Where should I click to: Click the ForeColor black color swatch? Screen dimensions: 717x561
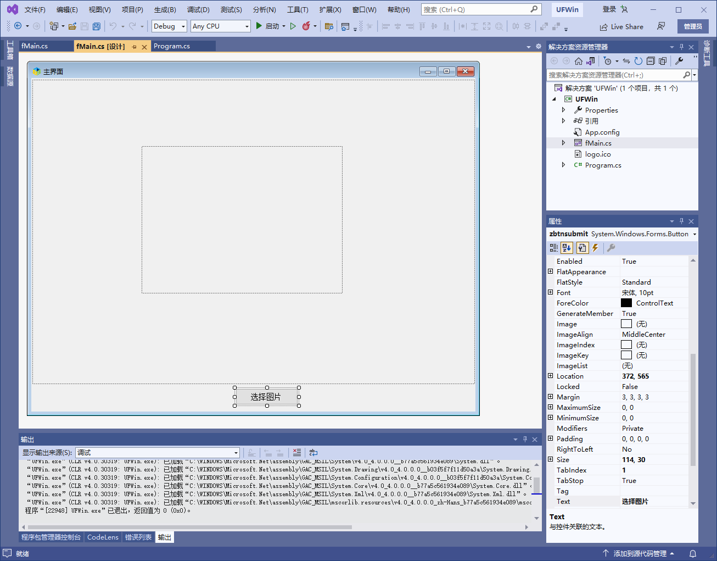pyautogui.click(x=626, y=303)
